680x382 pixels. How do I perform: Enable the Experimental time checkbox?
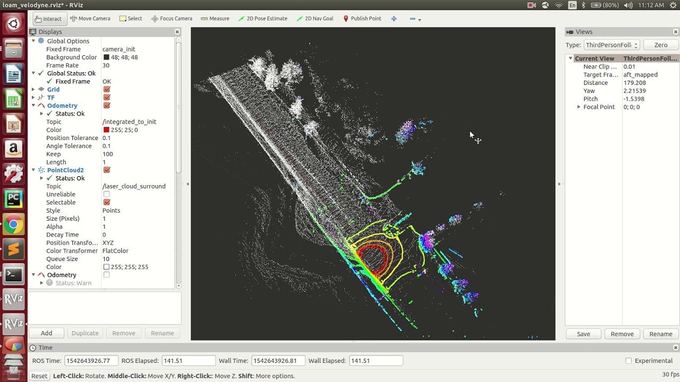click(x=628, y=361)
